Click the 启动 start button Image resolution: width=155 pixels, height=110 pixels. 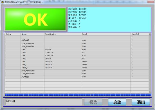coord(117,102)
